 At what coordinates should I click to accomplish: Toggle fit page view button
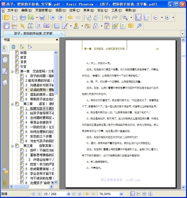138,17
